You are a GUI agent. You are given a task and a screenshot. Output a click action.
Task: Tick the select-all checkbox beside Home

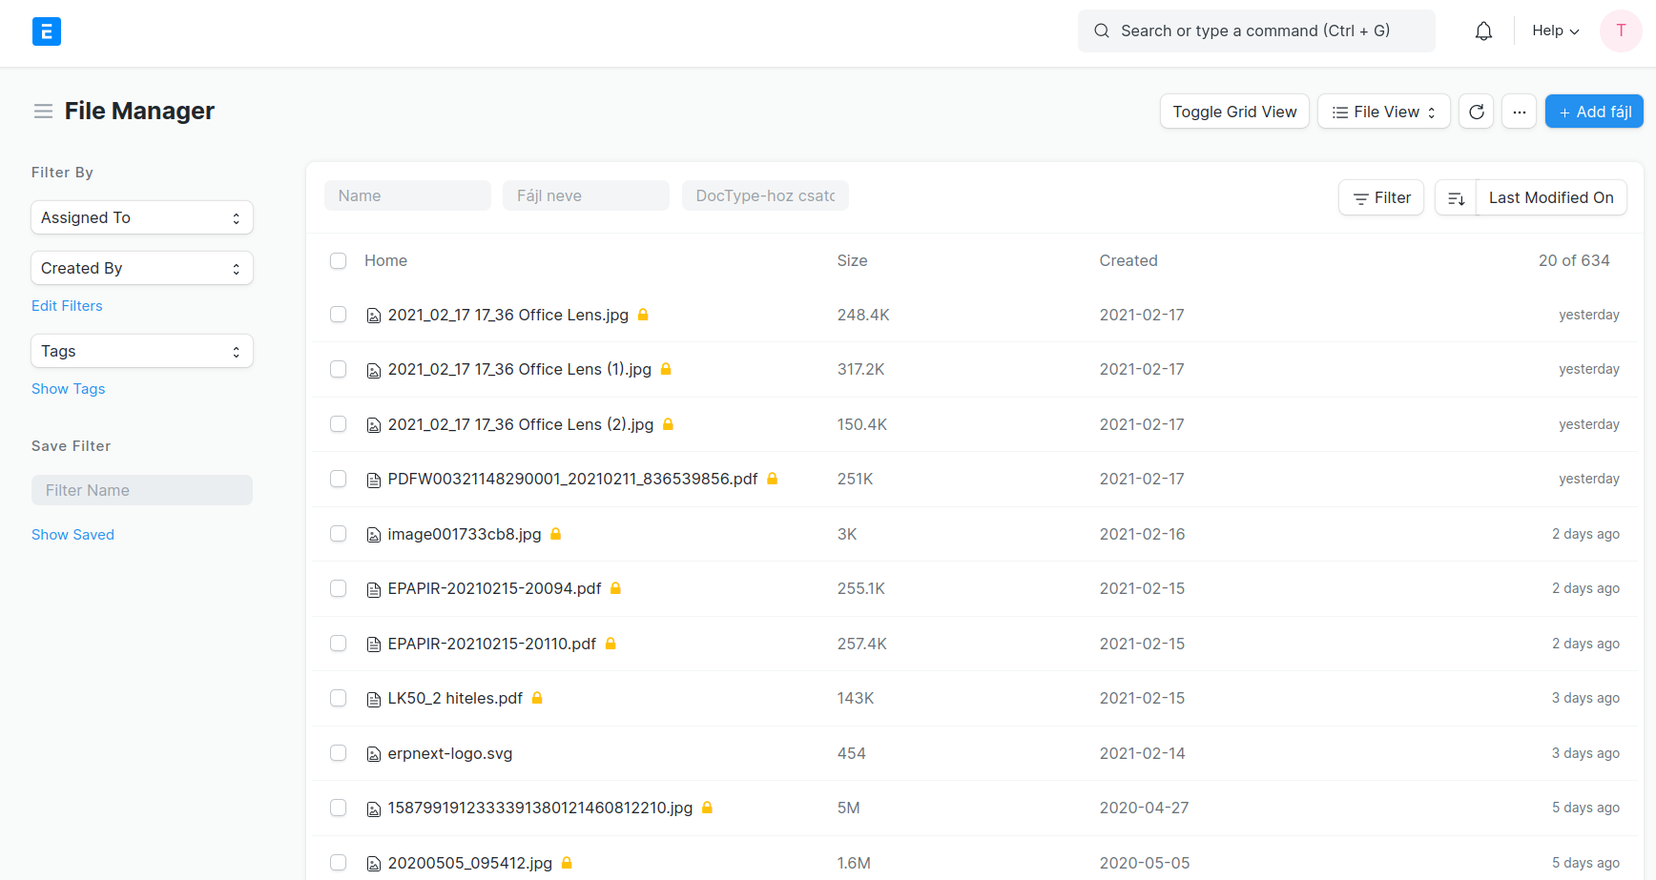pyautogui.click(x=338, y=260)
